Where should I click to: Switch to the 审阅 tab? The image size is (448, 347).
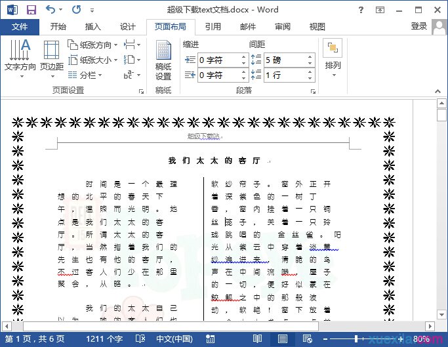point(283,27)
